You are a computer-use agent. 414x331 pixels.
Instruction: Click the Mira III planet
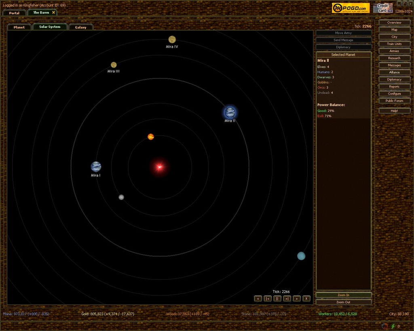pyautogui.click(x=114, y=65)
